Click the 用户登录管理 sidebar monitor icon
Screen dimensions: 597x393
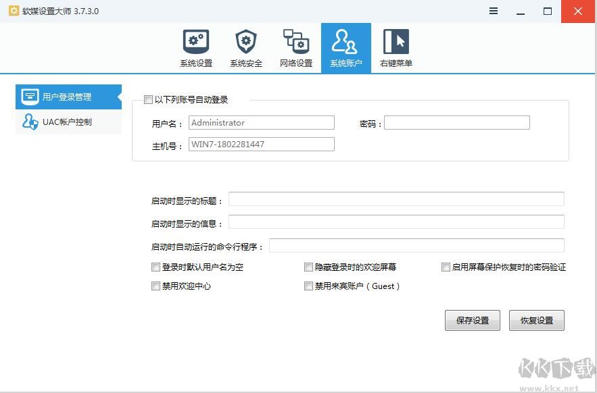[x=30, y=97]
